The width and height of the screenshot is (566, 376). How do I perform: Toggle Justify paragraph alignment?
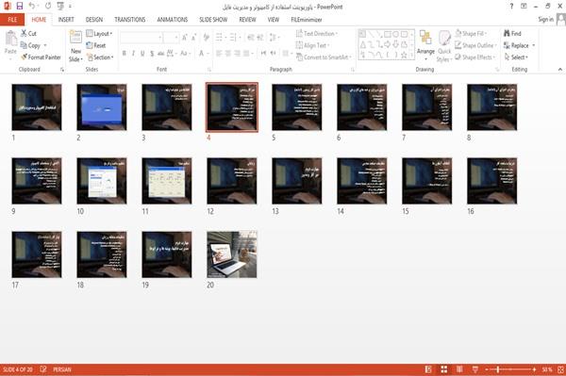pyautogui.click(x=246, y=54)
